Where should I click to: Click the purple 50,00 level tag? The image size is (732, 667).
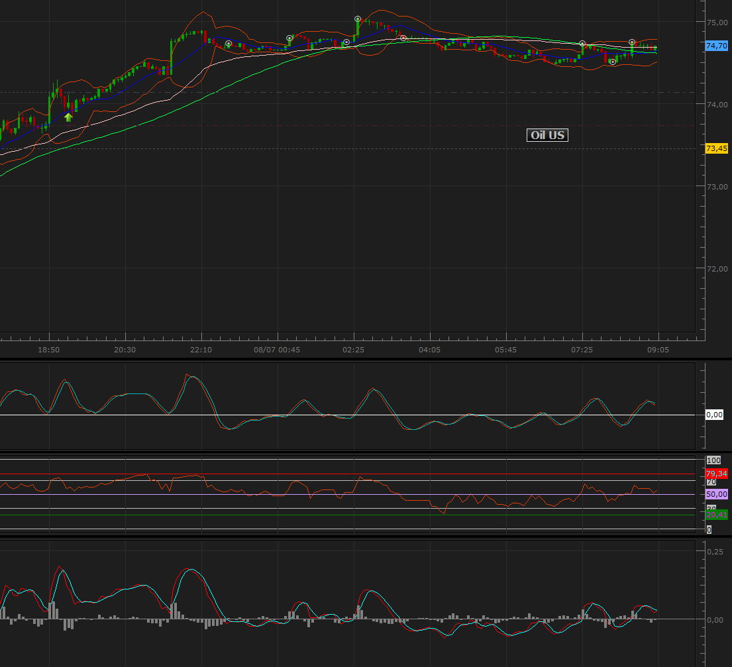[x=717, y=494]
